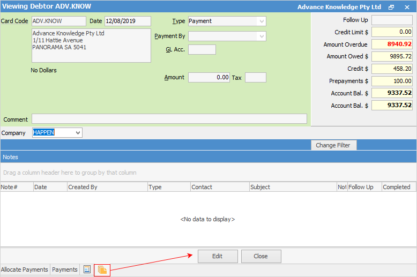The width and height of the screenshot is (417, 277).
Task: Click the Tax input field
Action: click(x=255, y=77)
